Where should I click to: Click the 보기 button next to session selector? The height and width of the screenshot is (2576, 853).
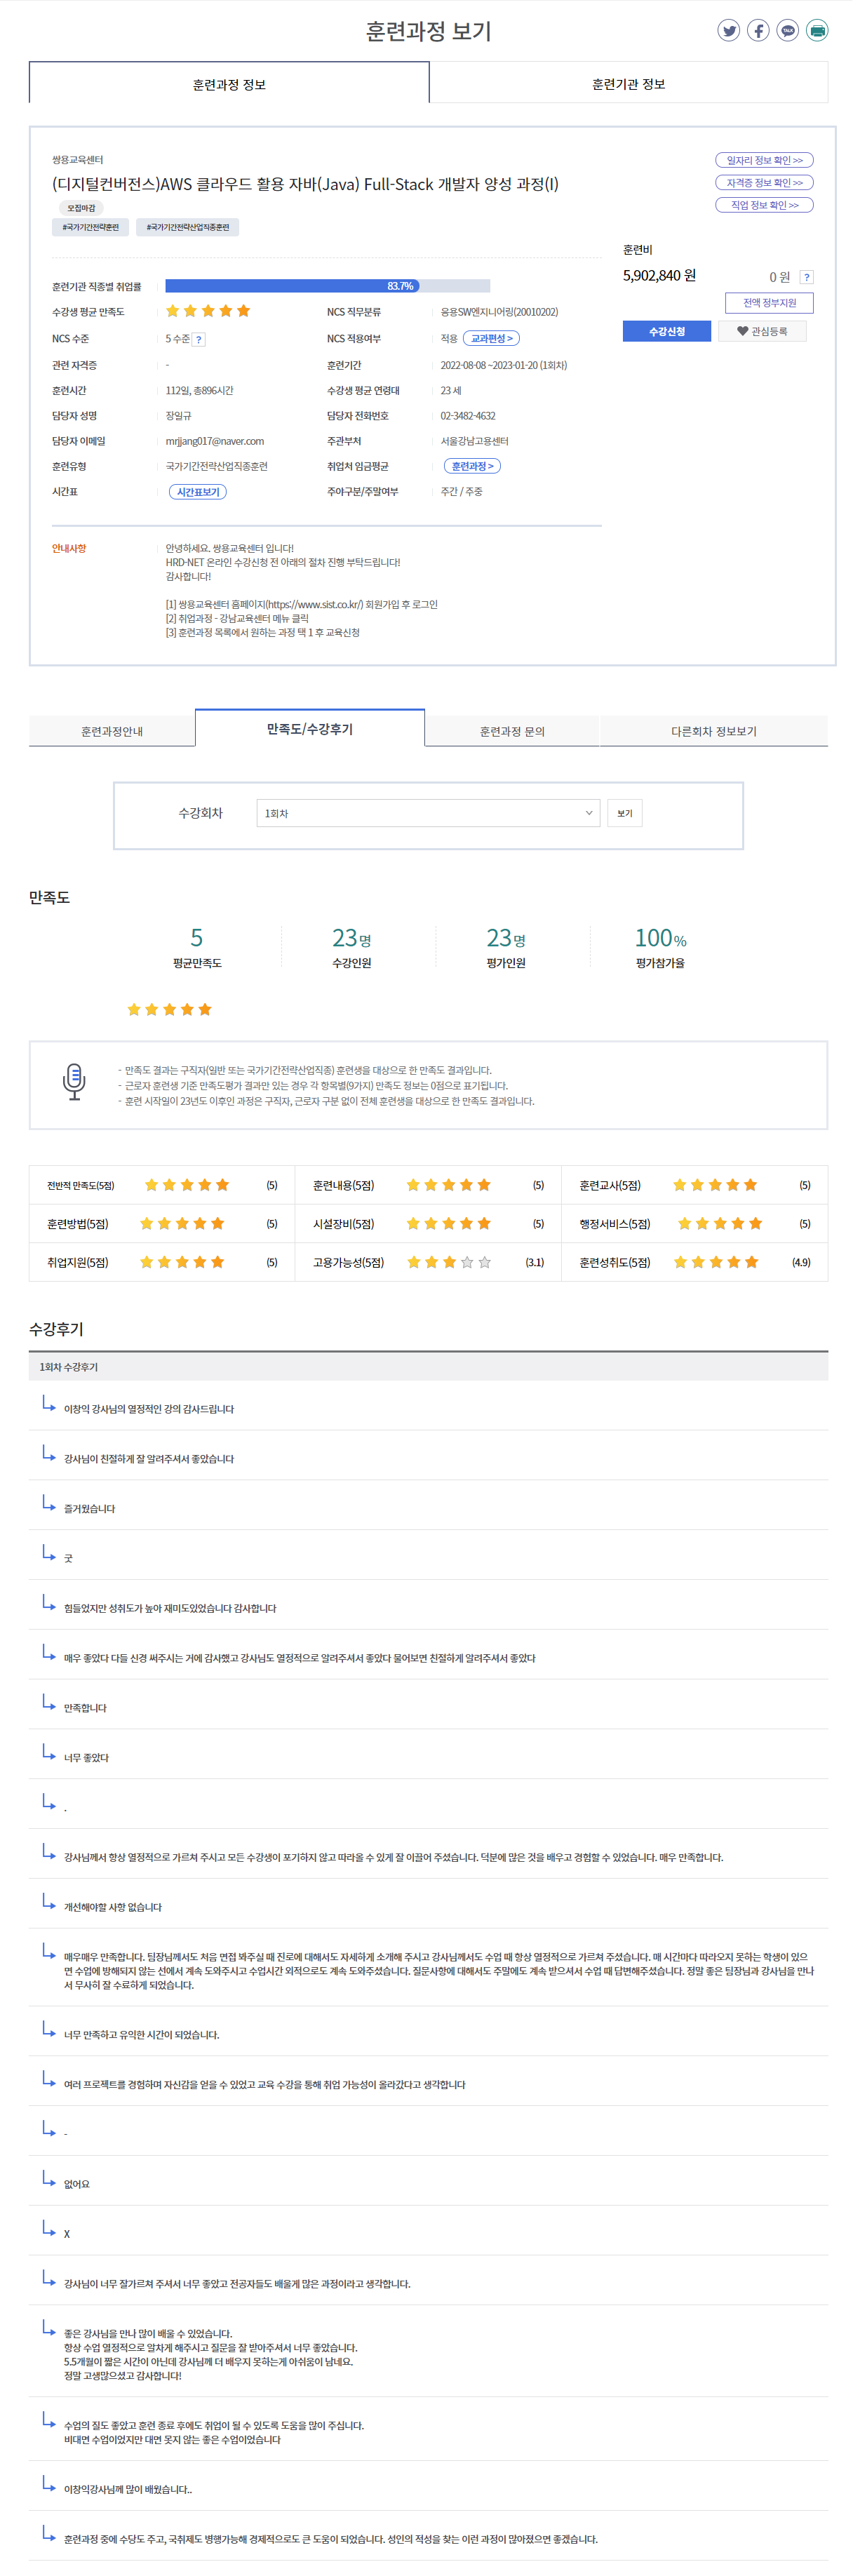624,813
